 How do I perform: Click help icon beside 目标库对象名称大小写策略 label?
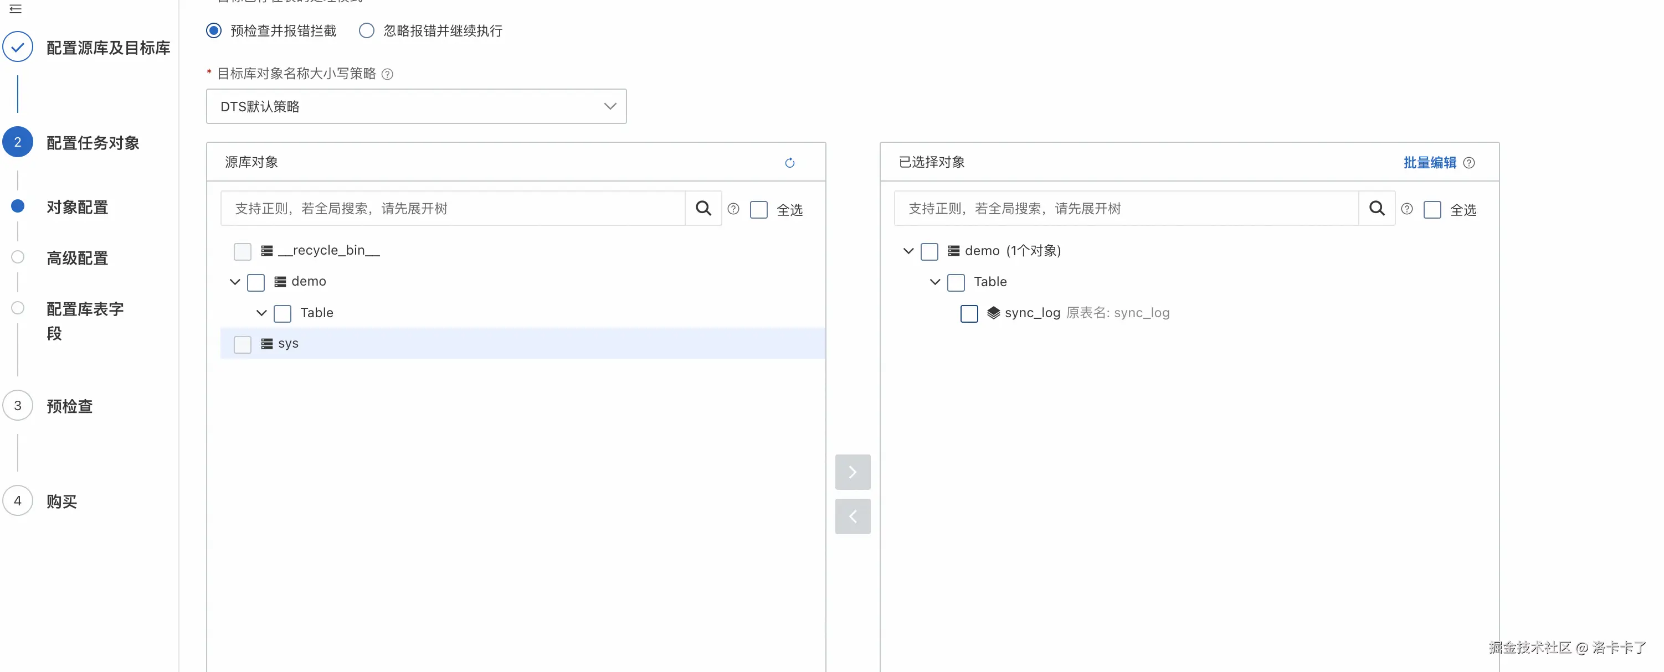387,74
